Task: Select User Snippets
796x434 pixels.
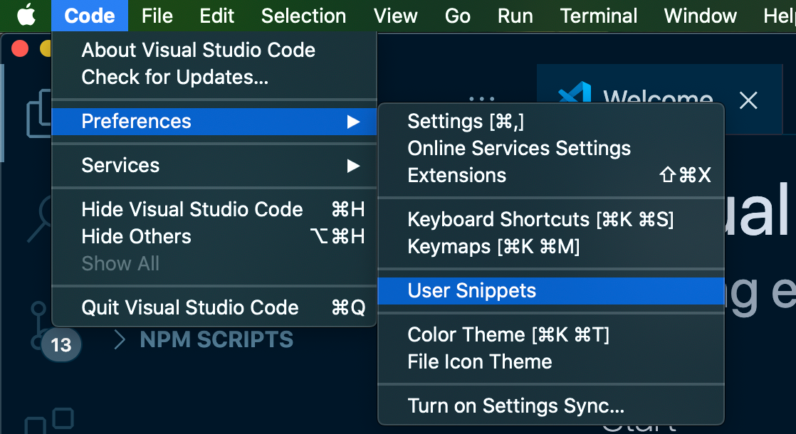Action: point(551,290)
